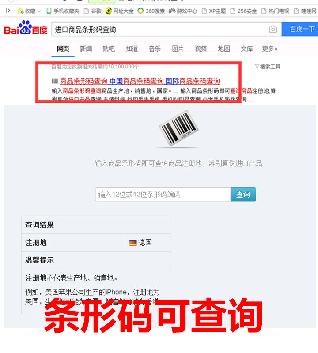Click the 查询 barcode lookup button
The width and height of the screenshot is (318, 353).
(x=243, y=194)
